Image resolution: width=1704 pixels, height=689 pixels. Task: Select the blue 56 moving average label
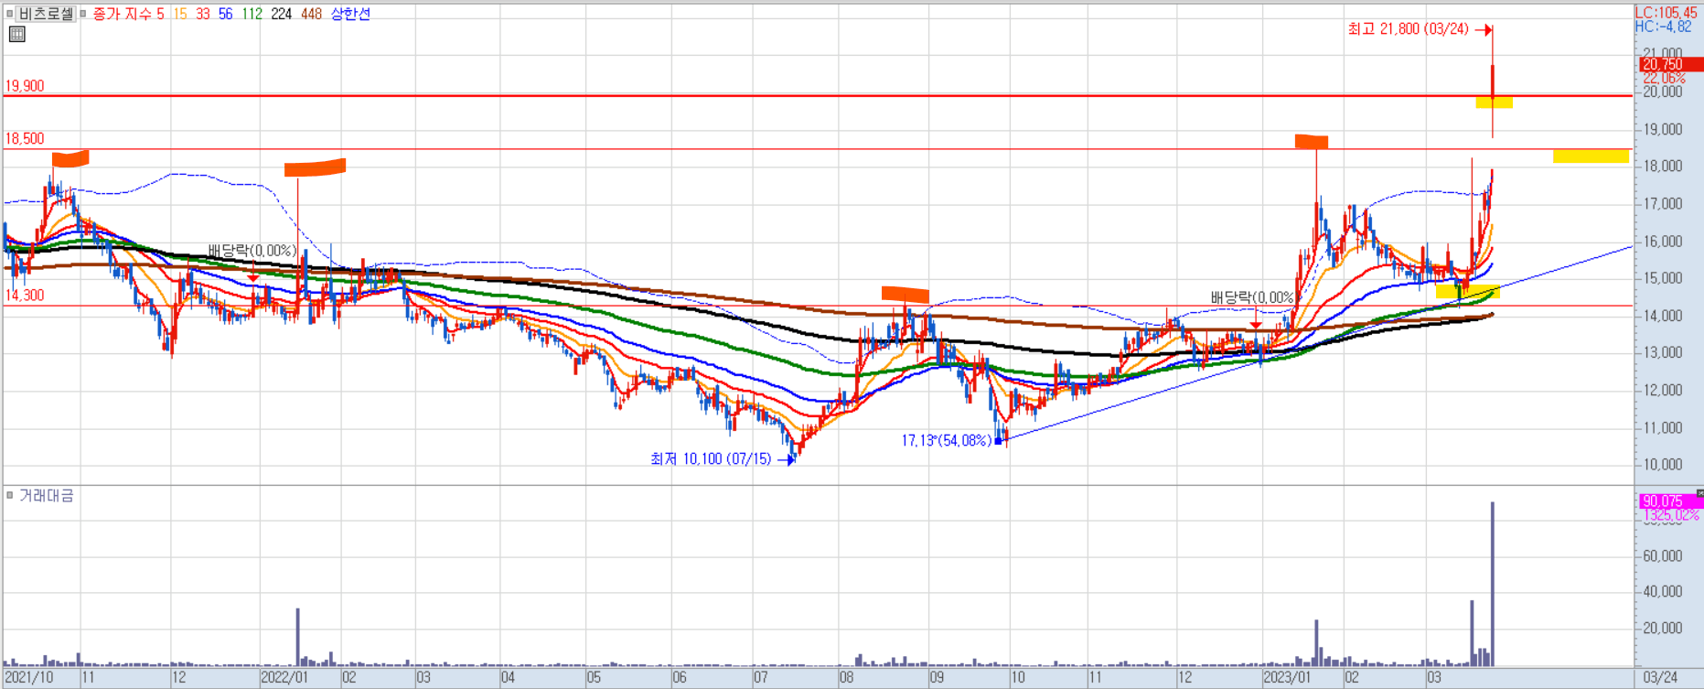point(226,14)
